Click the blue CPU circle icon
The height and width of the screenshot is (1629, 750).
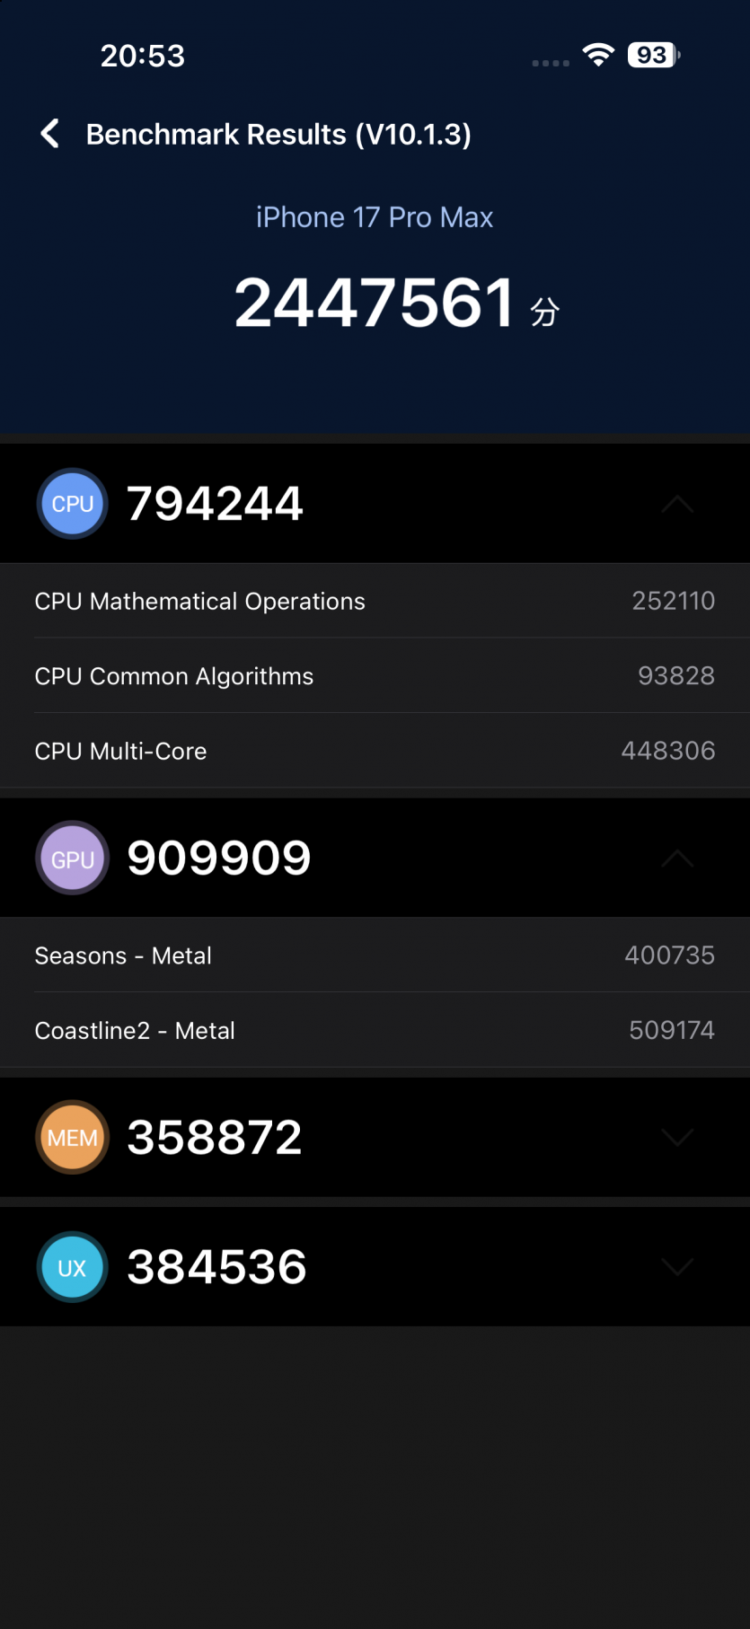pyautogui.click(x=73, y=504)
